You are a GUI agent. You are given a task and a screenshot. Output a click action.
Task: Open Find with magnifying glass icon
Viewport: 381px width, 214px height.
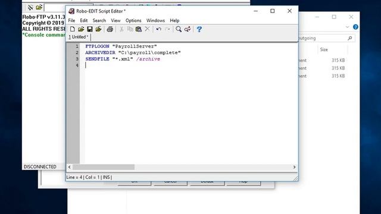179,29
